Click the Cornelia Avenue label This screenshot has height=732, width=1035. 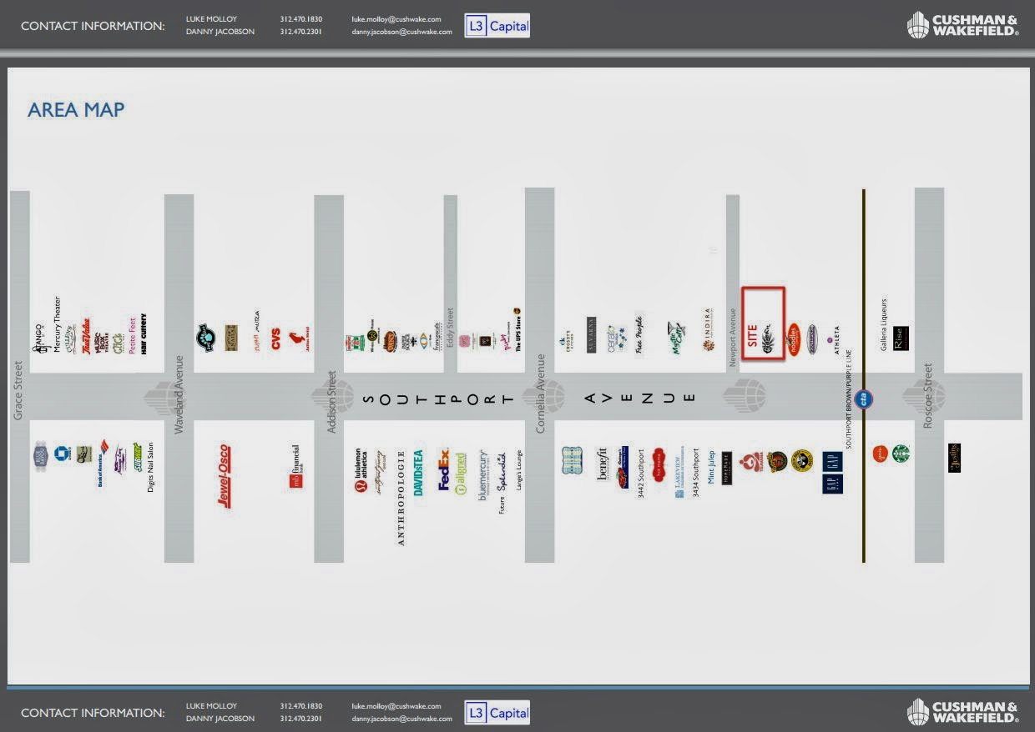tap(541, 393)
